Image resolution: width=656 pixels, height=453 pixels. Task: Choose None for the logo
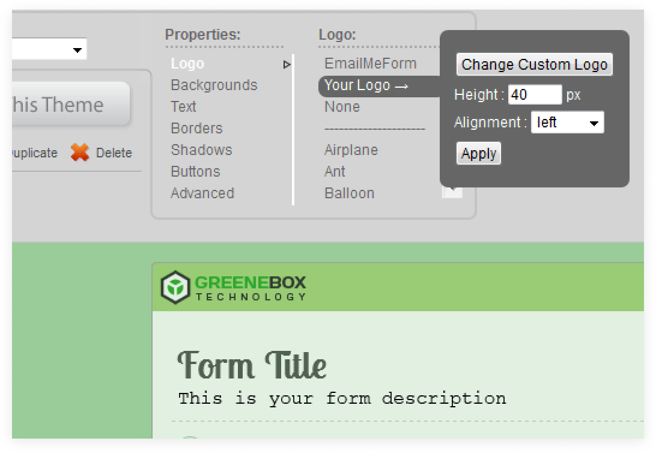342,107
